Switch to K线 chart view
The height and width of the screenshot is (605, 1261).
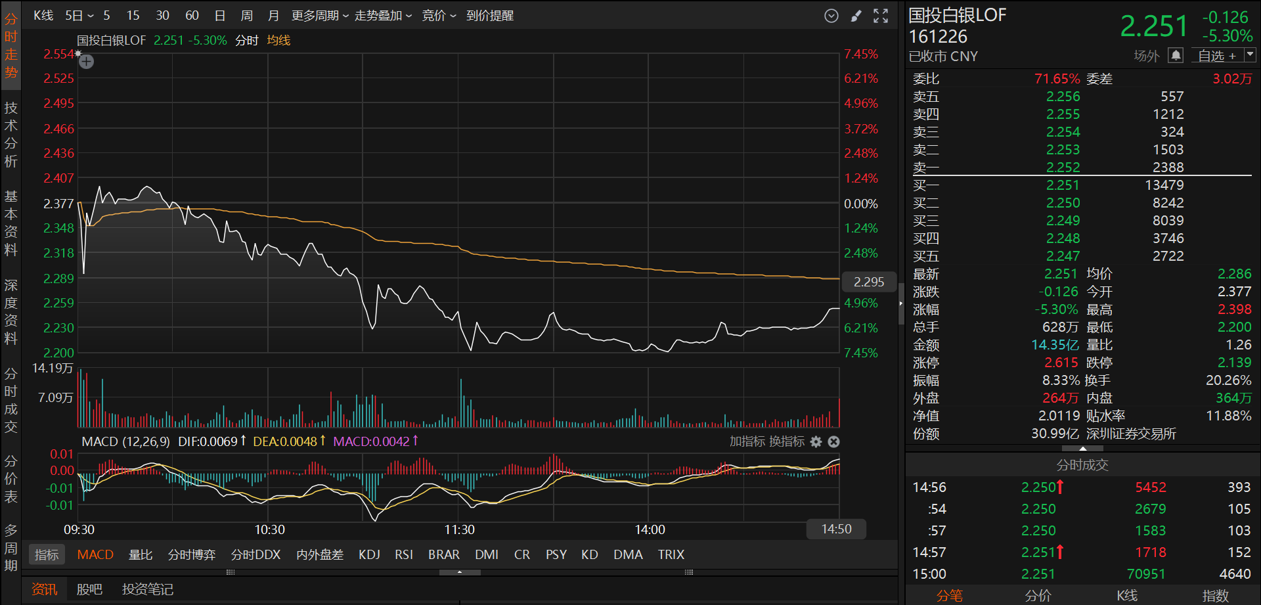[x=43, y=15]
